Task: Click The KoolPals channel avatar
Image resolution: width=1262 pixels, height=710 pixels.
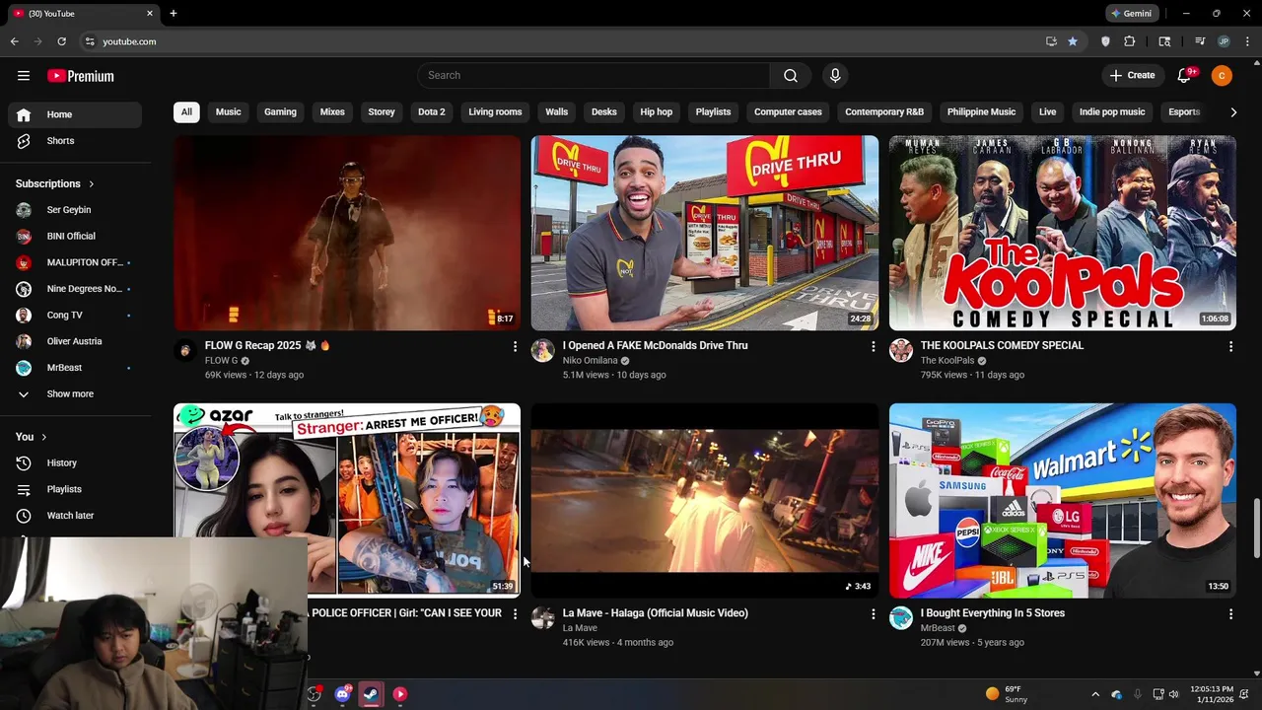Action: pyautogui.click(x=901, y=351)
